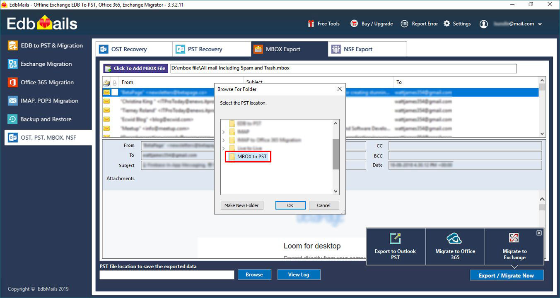The image size is (560, 298).
Task: Click the Free Tools gift icon
Action: pyautogui.click(x=311, y=24)
